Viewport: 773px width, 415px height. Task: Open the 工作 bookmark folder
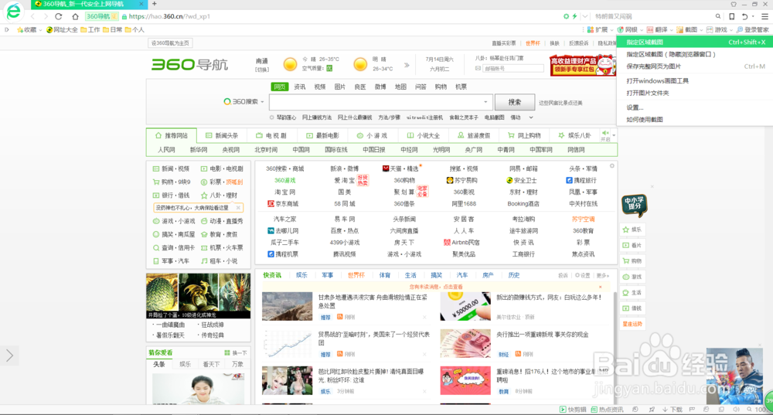click(x=90, y=29)
